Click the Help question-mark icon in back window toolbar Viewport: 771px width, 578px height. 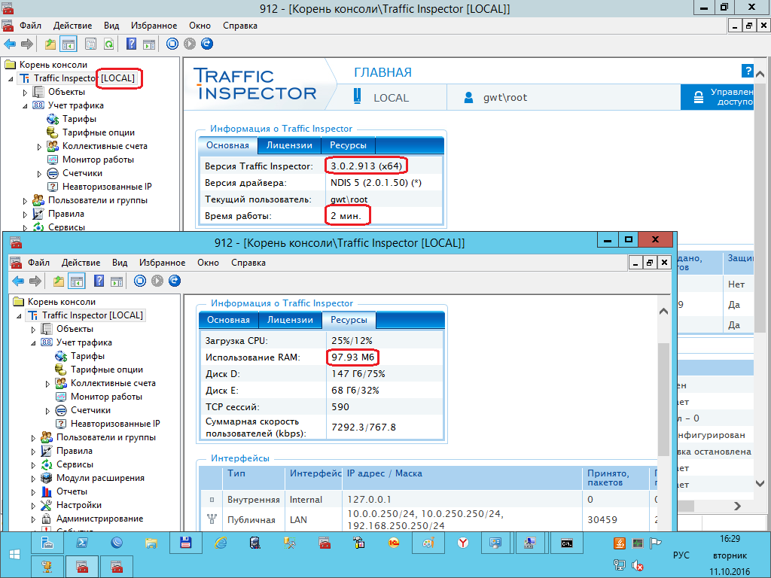pos(131,44)
